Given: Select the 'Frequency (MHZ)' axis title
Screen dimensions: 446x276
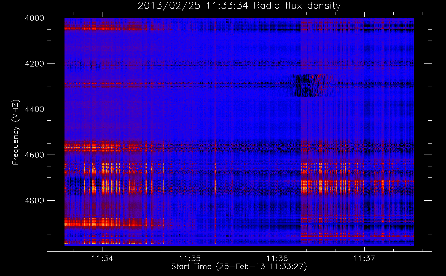Looking at the screenshot, I should (x=16, y=132).
